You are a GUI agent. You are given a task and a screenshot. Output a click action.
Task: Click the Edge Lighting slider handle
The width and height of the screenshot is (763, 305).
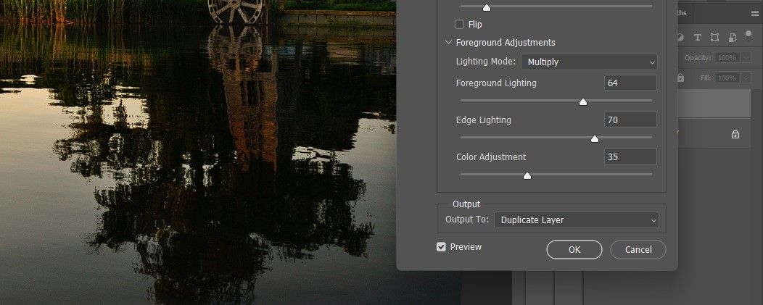(x=595, y=139)
